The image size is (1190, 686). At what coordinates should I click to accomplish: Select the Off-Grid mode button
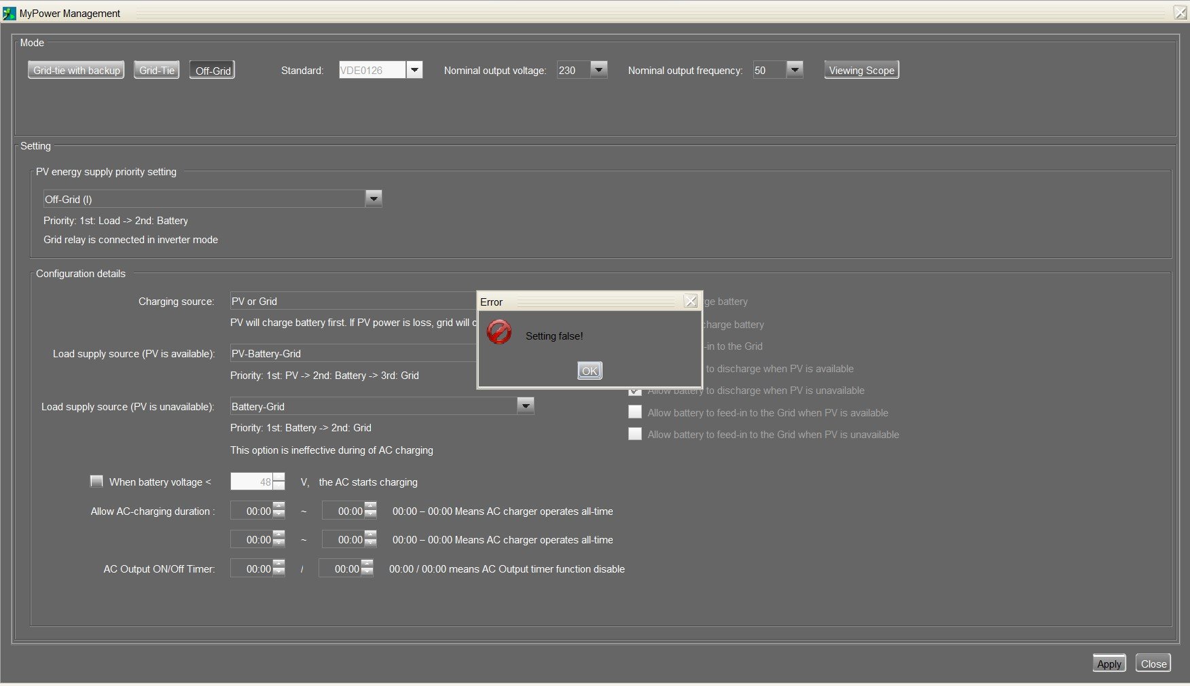coord(213,71)
